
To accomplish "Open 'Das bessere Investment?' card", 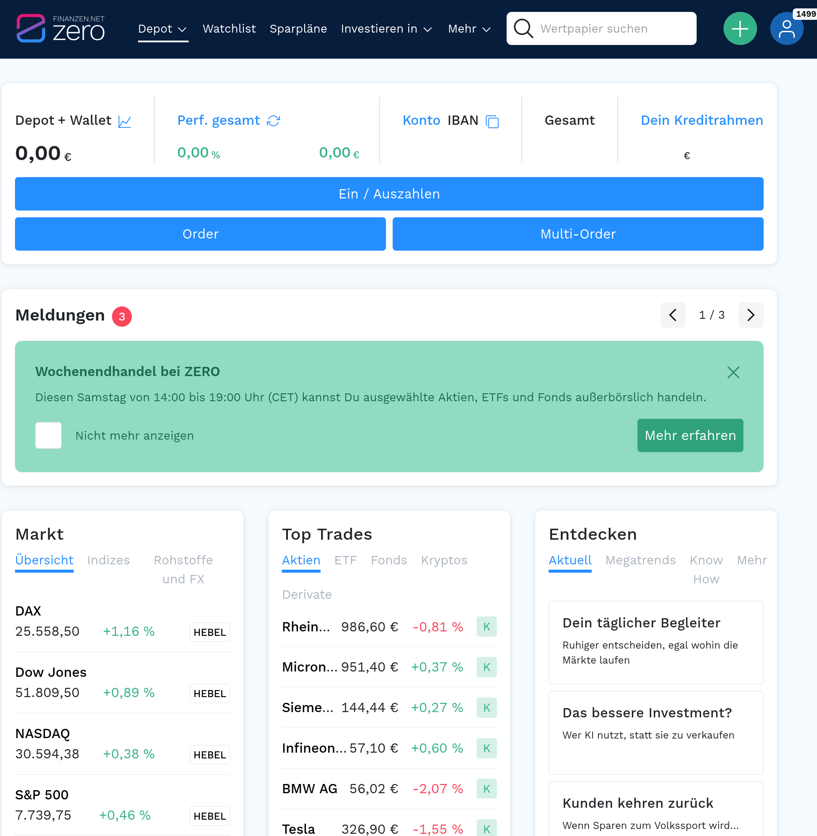I will click(656, 733).
